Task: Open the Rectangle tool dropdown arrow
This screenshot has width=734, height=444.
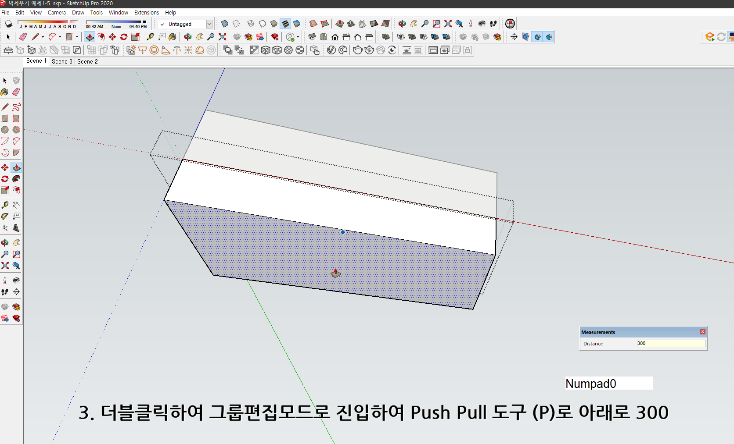Action: [77, 37]
